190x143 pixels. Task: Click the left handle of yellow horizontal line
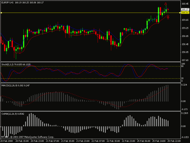point(1,13)
